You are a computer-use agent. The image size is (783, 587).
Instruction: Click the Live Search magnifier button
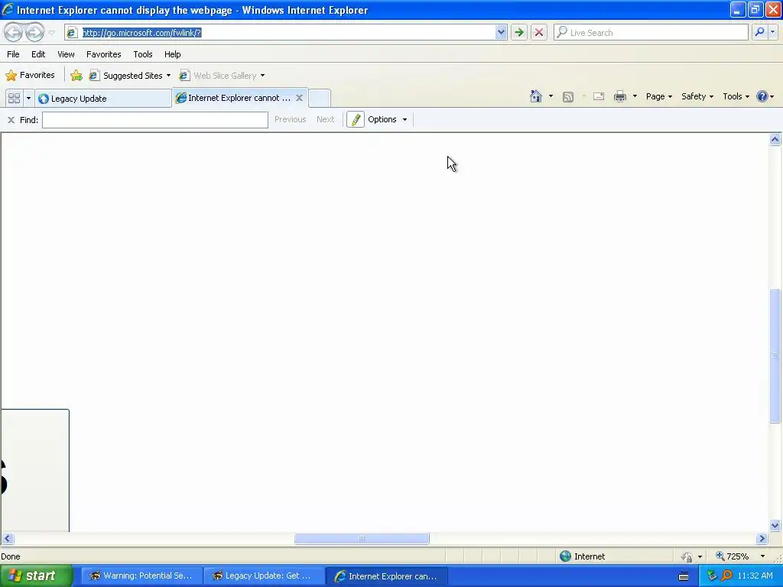[x=759, y=32]
